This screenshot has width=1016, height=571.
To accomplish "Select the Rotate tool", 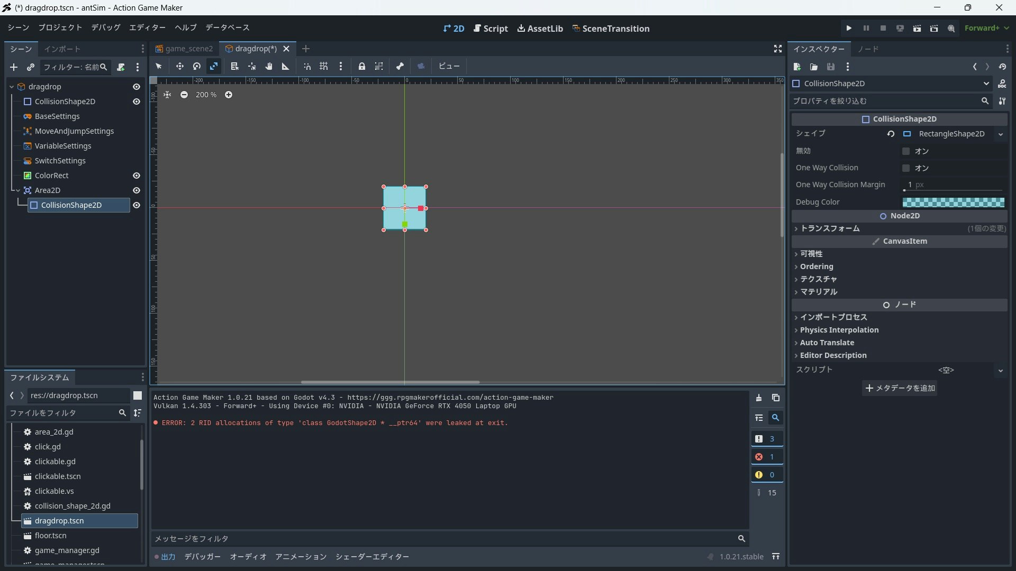I will [196, 66].
